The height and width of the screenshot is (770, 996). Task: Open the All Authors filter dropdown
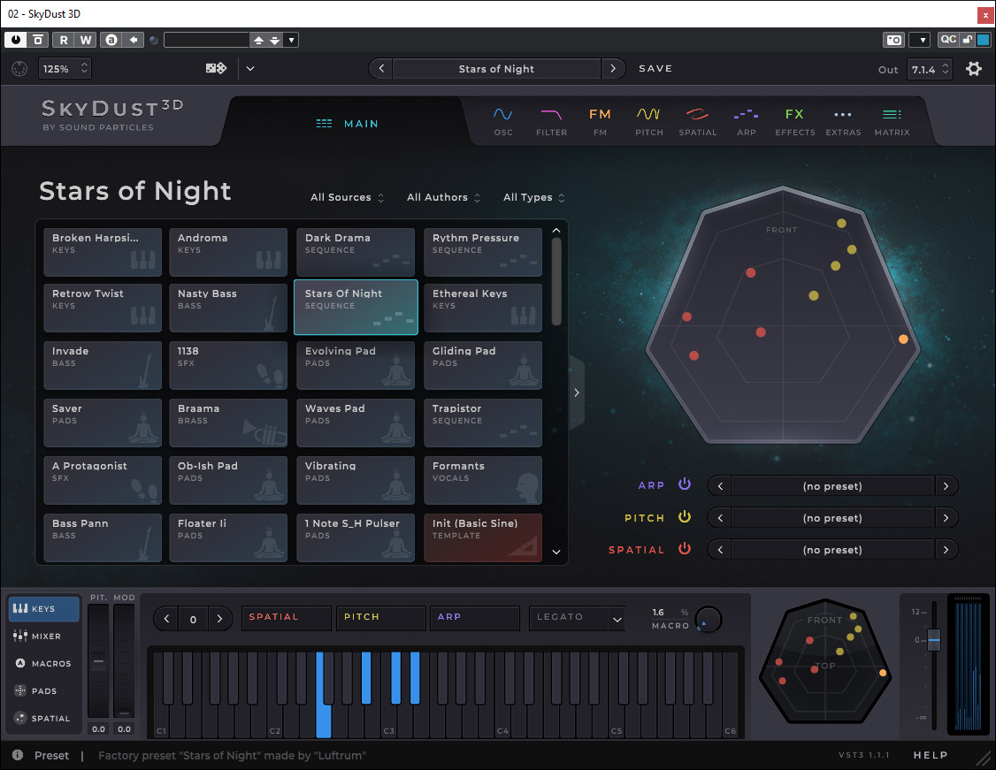pyautogui.click(x=443, y=198)
